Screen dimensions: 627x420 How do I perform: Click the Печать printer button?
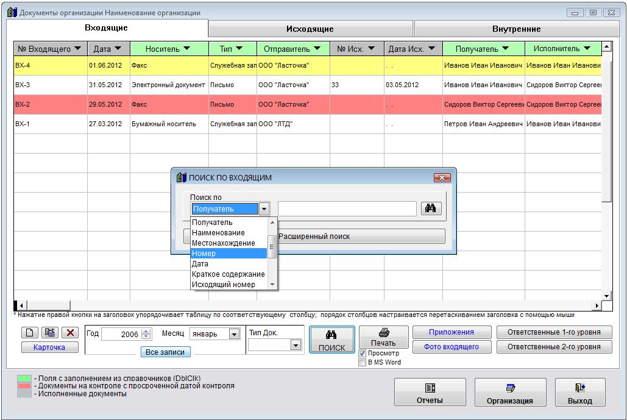(x=383, y=337)
